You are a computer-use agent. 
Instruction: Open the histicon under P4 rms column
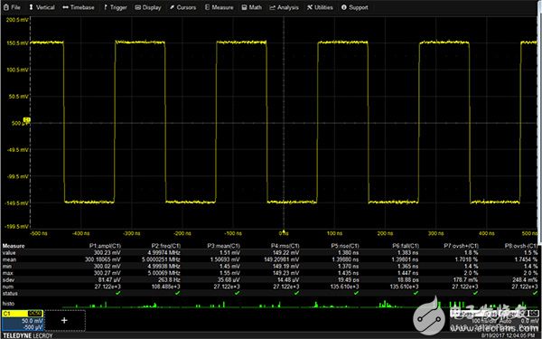[270, 305]
